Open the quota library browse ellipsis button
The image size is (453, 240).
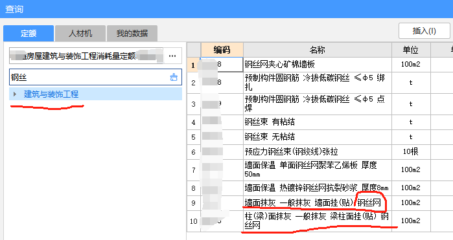tap(172, 56)
